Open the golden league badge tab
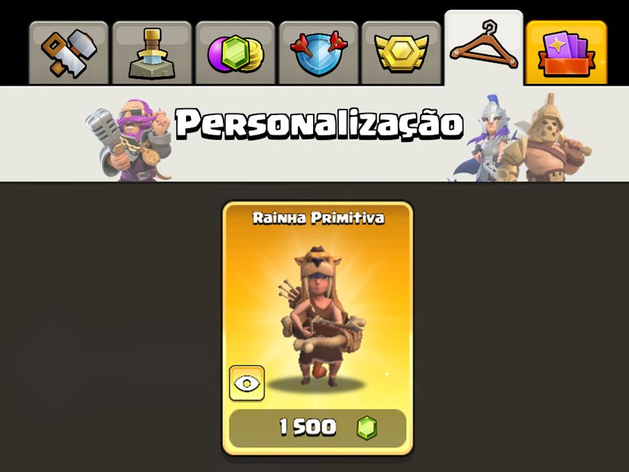Image resolution: width=629 pixels, height=472 pixels. point(401,53)
